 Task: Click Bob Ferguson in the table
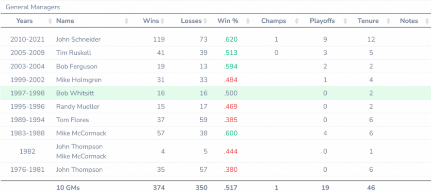point(77,66)
